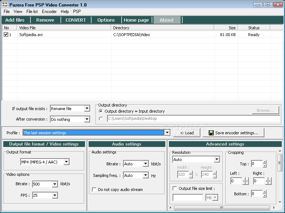This screenshot has width=285, height=213.
Task: Start conversion with the CONVERT button
Action: (76, 20)
